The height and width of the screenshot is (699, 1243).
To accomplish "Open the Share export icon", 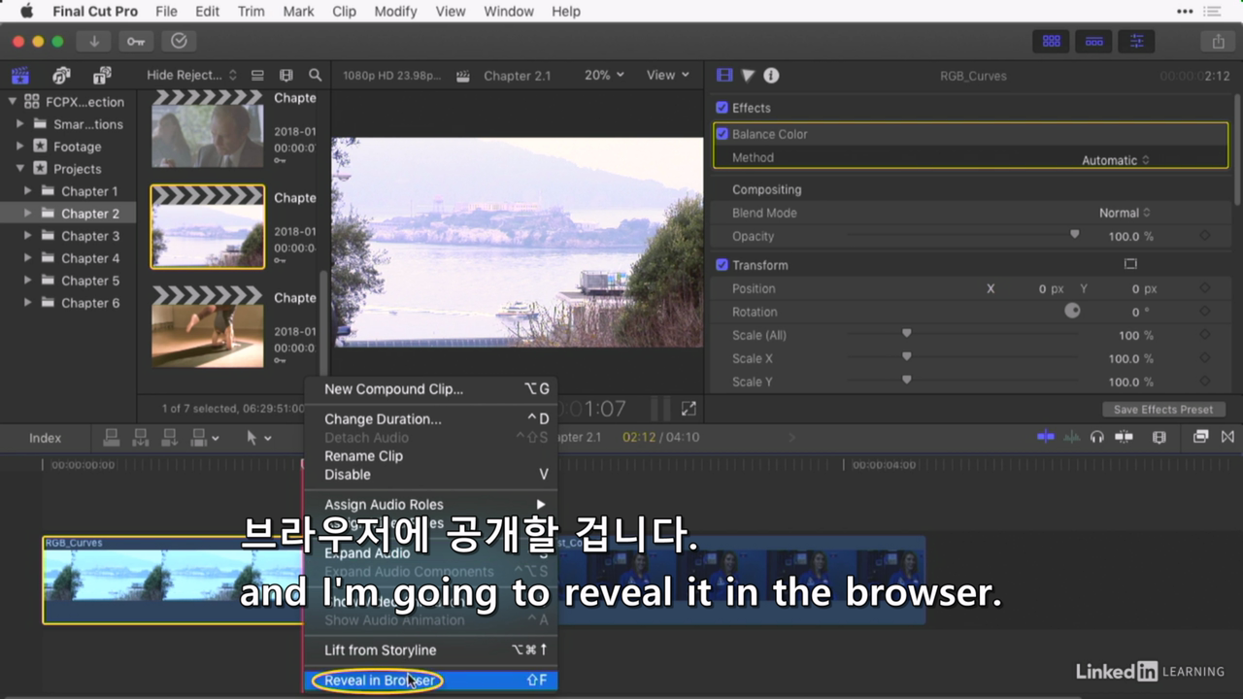I will point(1218,41).
